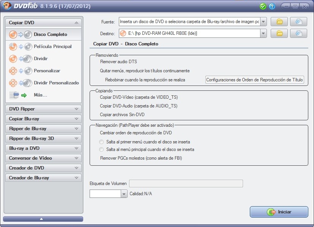This screenshot has height=227, width=314.
Task: Click the orange disc icon in Destino field
Action: coord(123,33)
